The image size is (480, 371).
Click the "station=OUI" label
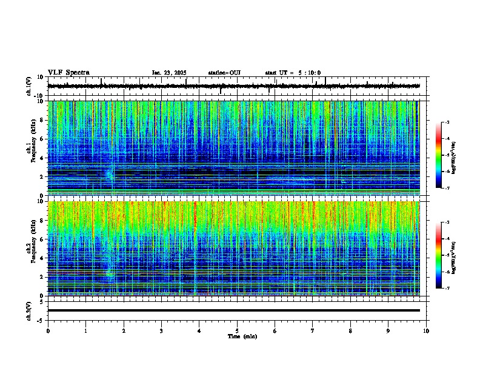(224, 73)
